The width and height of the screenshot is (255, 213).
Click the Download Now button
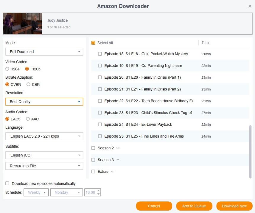pyautogui.click(x=234, y=206)
